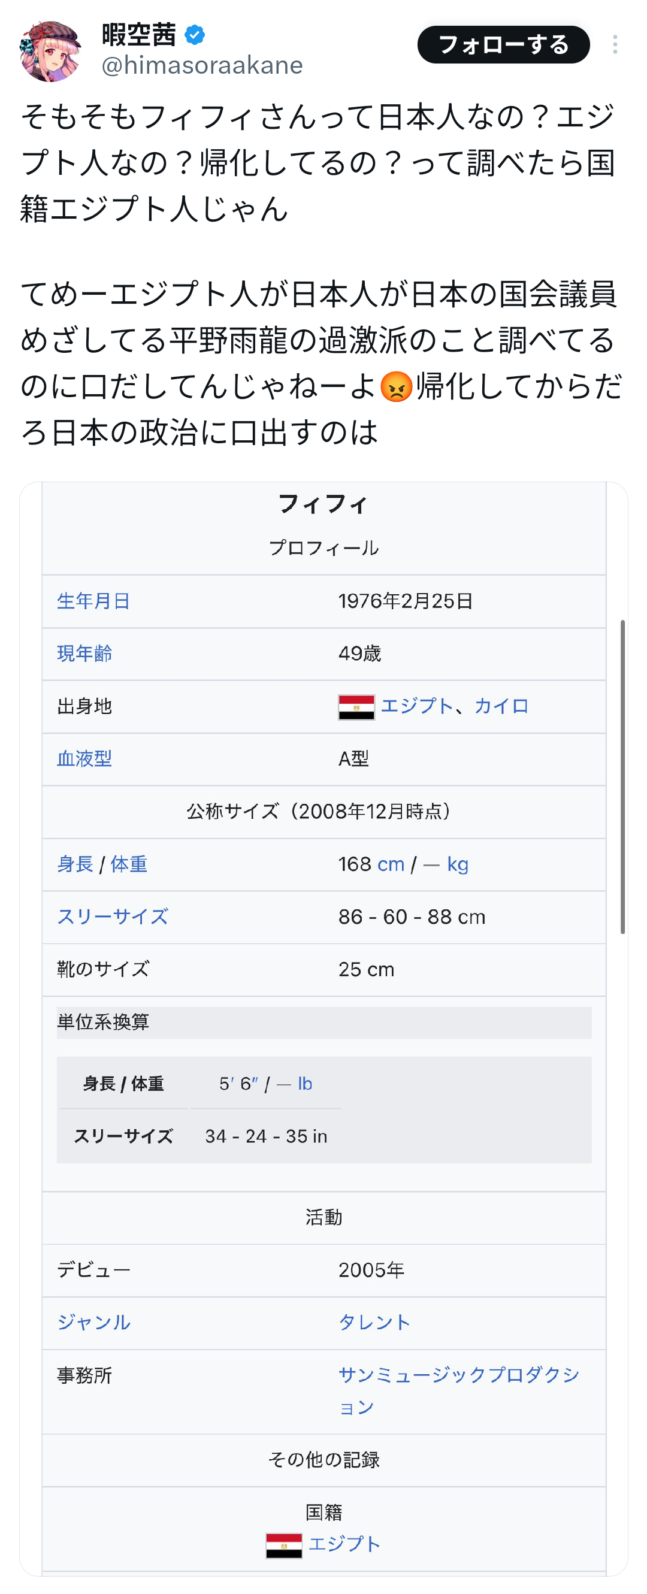Open the 血液型 link

pos(84,758)
